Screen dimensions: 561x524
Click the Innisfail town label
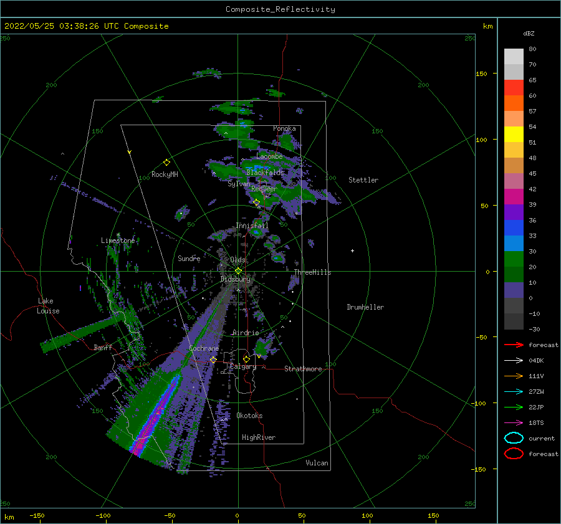(x=252, y=226)
